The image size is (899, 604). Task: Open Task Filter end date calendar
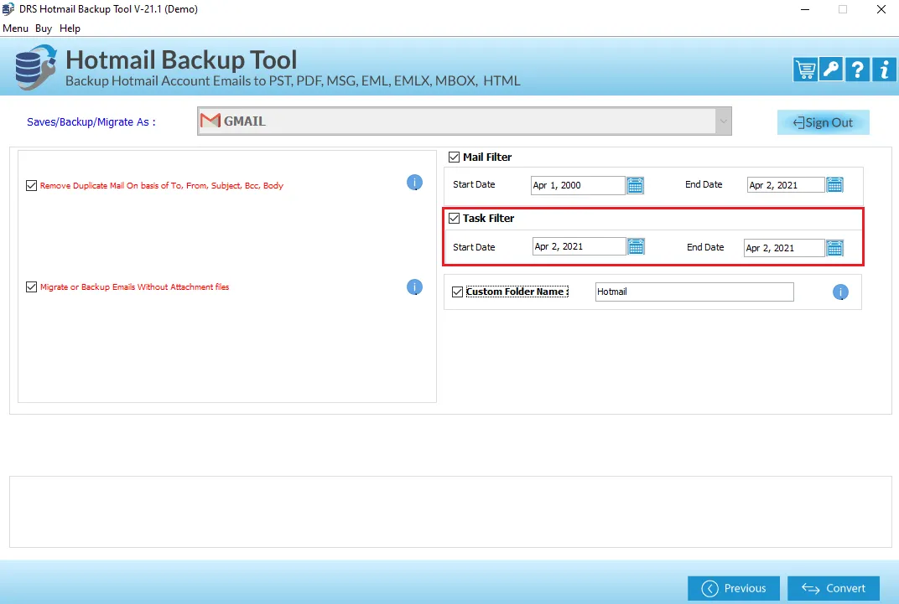834,248
